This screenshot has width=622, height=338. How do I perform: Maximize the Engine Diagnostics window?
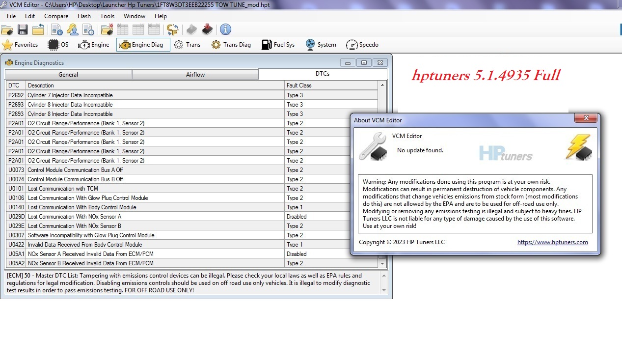click(x=364, y=63)
